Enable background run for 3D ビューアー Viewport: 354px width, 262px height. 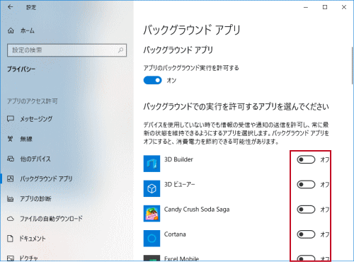click(x=306, y=184)
